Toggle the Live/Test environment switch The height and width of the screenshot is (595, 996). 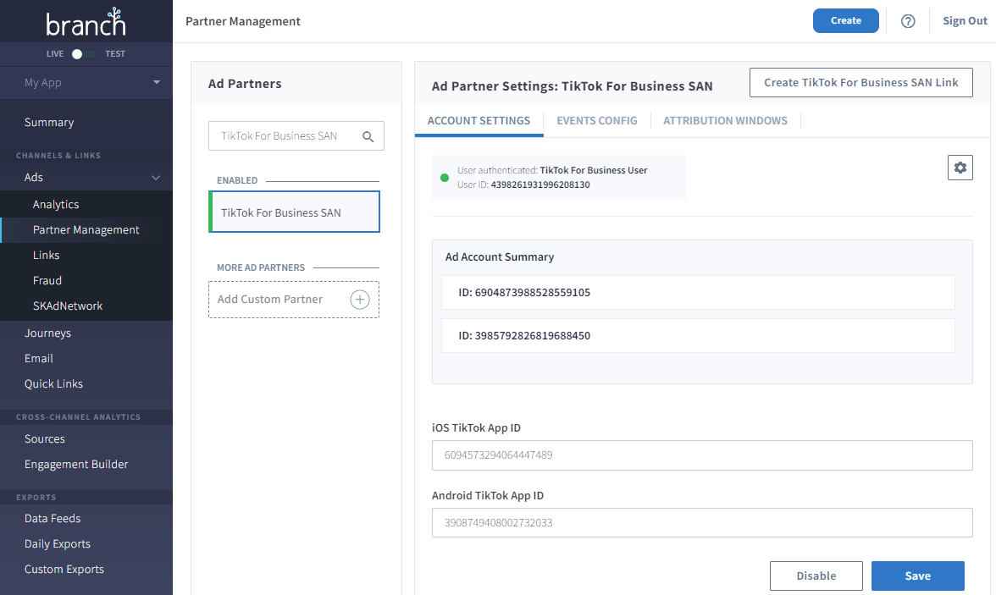click(83, 54)
